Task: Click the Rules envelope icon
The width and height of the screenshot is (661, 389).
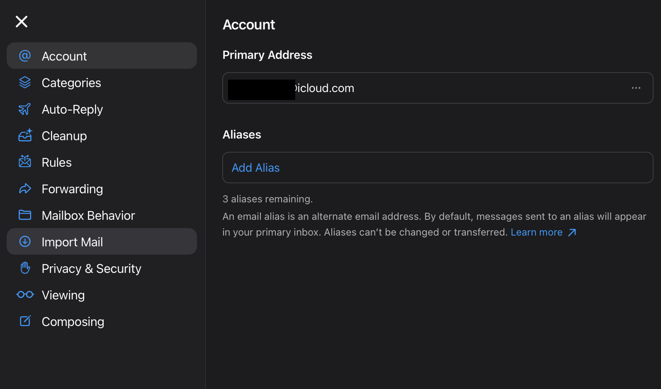Action: (25, 162)
